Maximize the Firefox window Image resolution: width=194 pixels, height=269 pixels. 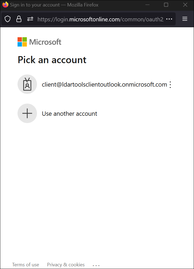point(166,5)
